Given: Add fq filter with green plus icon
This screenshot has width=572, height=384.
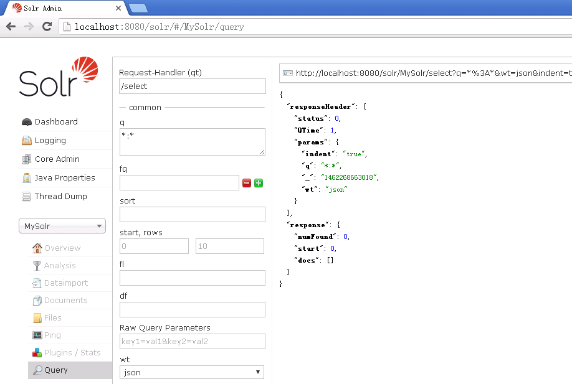Looking at the screenshot, I should click(x=259, y=183).
